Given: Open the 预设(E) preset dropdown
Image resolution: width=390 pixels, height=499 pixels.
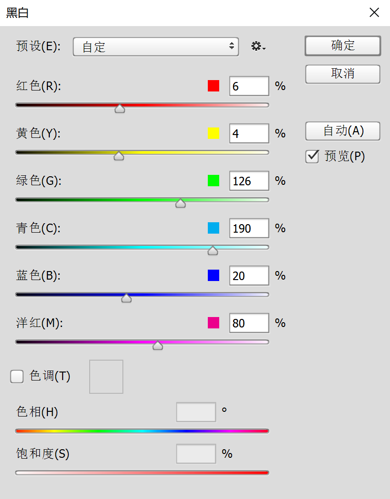Looking at the screenshot, I should point(156,46).
